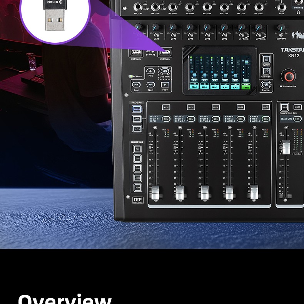Open the USB Menu button
The image size is (304, 304).
(165, 71)
